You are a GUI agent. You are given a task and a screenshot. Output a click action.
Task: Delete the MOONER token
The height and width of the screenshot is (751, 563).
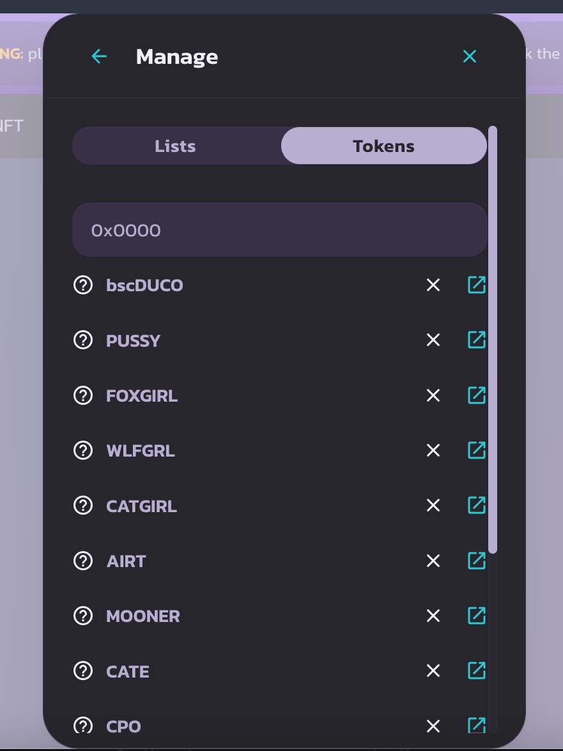coord(433,616)
